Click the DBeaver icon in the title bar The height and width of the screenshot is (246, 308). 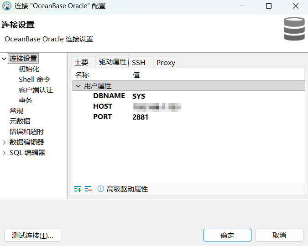(x=7, y=6)
